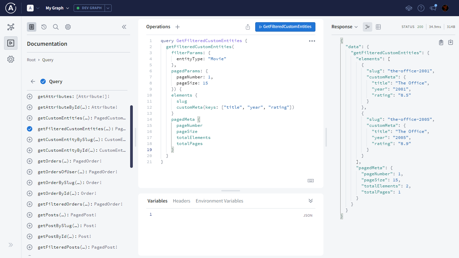
Task: Switch to the Headers tab
Action: pos(182,201)
